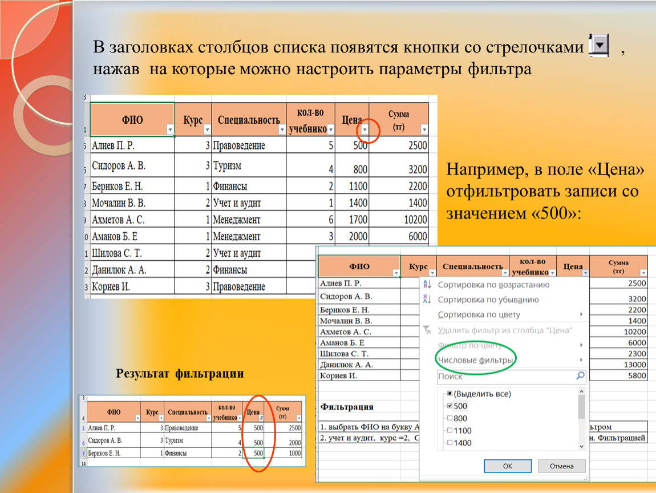This screenshot has height=493, width=656.
Task: Open the Числовые фильтры submenu
Action: coord(475,360)
